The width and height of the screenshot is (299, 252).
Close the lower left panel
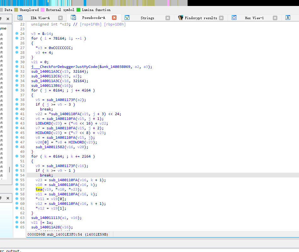point(8,198)
